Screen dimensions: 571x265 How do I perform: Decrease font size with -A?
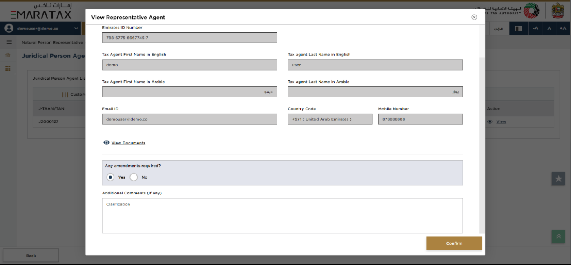(x=535, y=29)
